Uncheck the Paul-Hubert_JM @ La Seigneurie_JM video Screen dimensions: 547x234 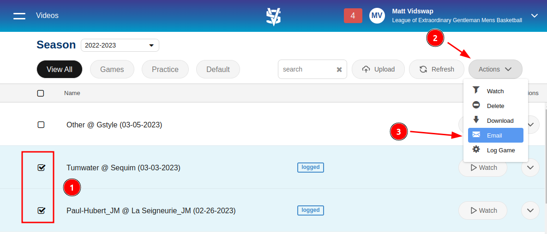pos(41,210)
